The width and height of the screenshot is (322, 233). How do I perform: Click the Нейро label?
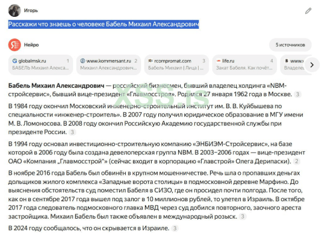[31, 44]
